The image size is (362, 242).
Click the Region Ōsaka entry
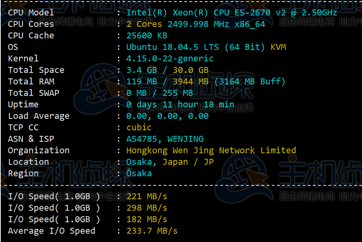click(x=139, y=173)
